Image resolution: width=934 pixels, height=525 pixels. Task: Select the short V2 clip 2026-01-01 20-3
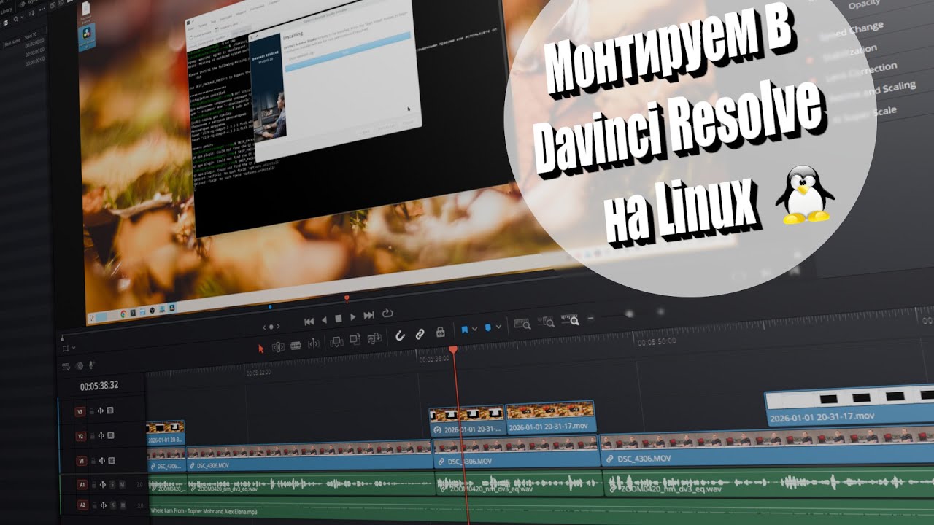point(165,432)
